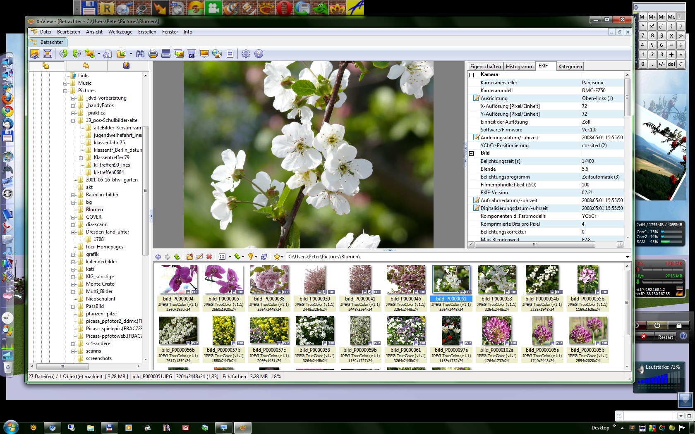Open the path address dropdown arrow
Screen dimensions: 695x434
(627, 257)
